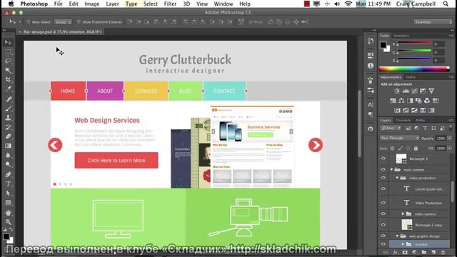Viewport: 457px width, 257px height.
Task: Select the Clone Stamp tool
Action: [x=8, y=118]
